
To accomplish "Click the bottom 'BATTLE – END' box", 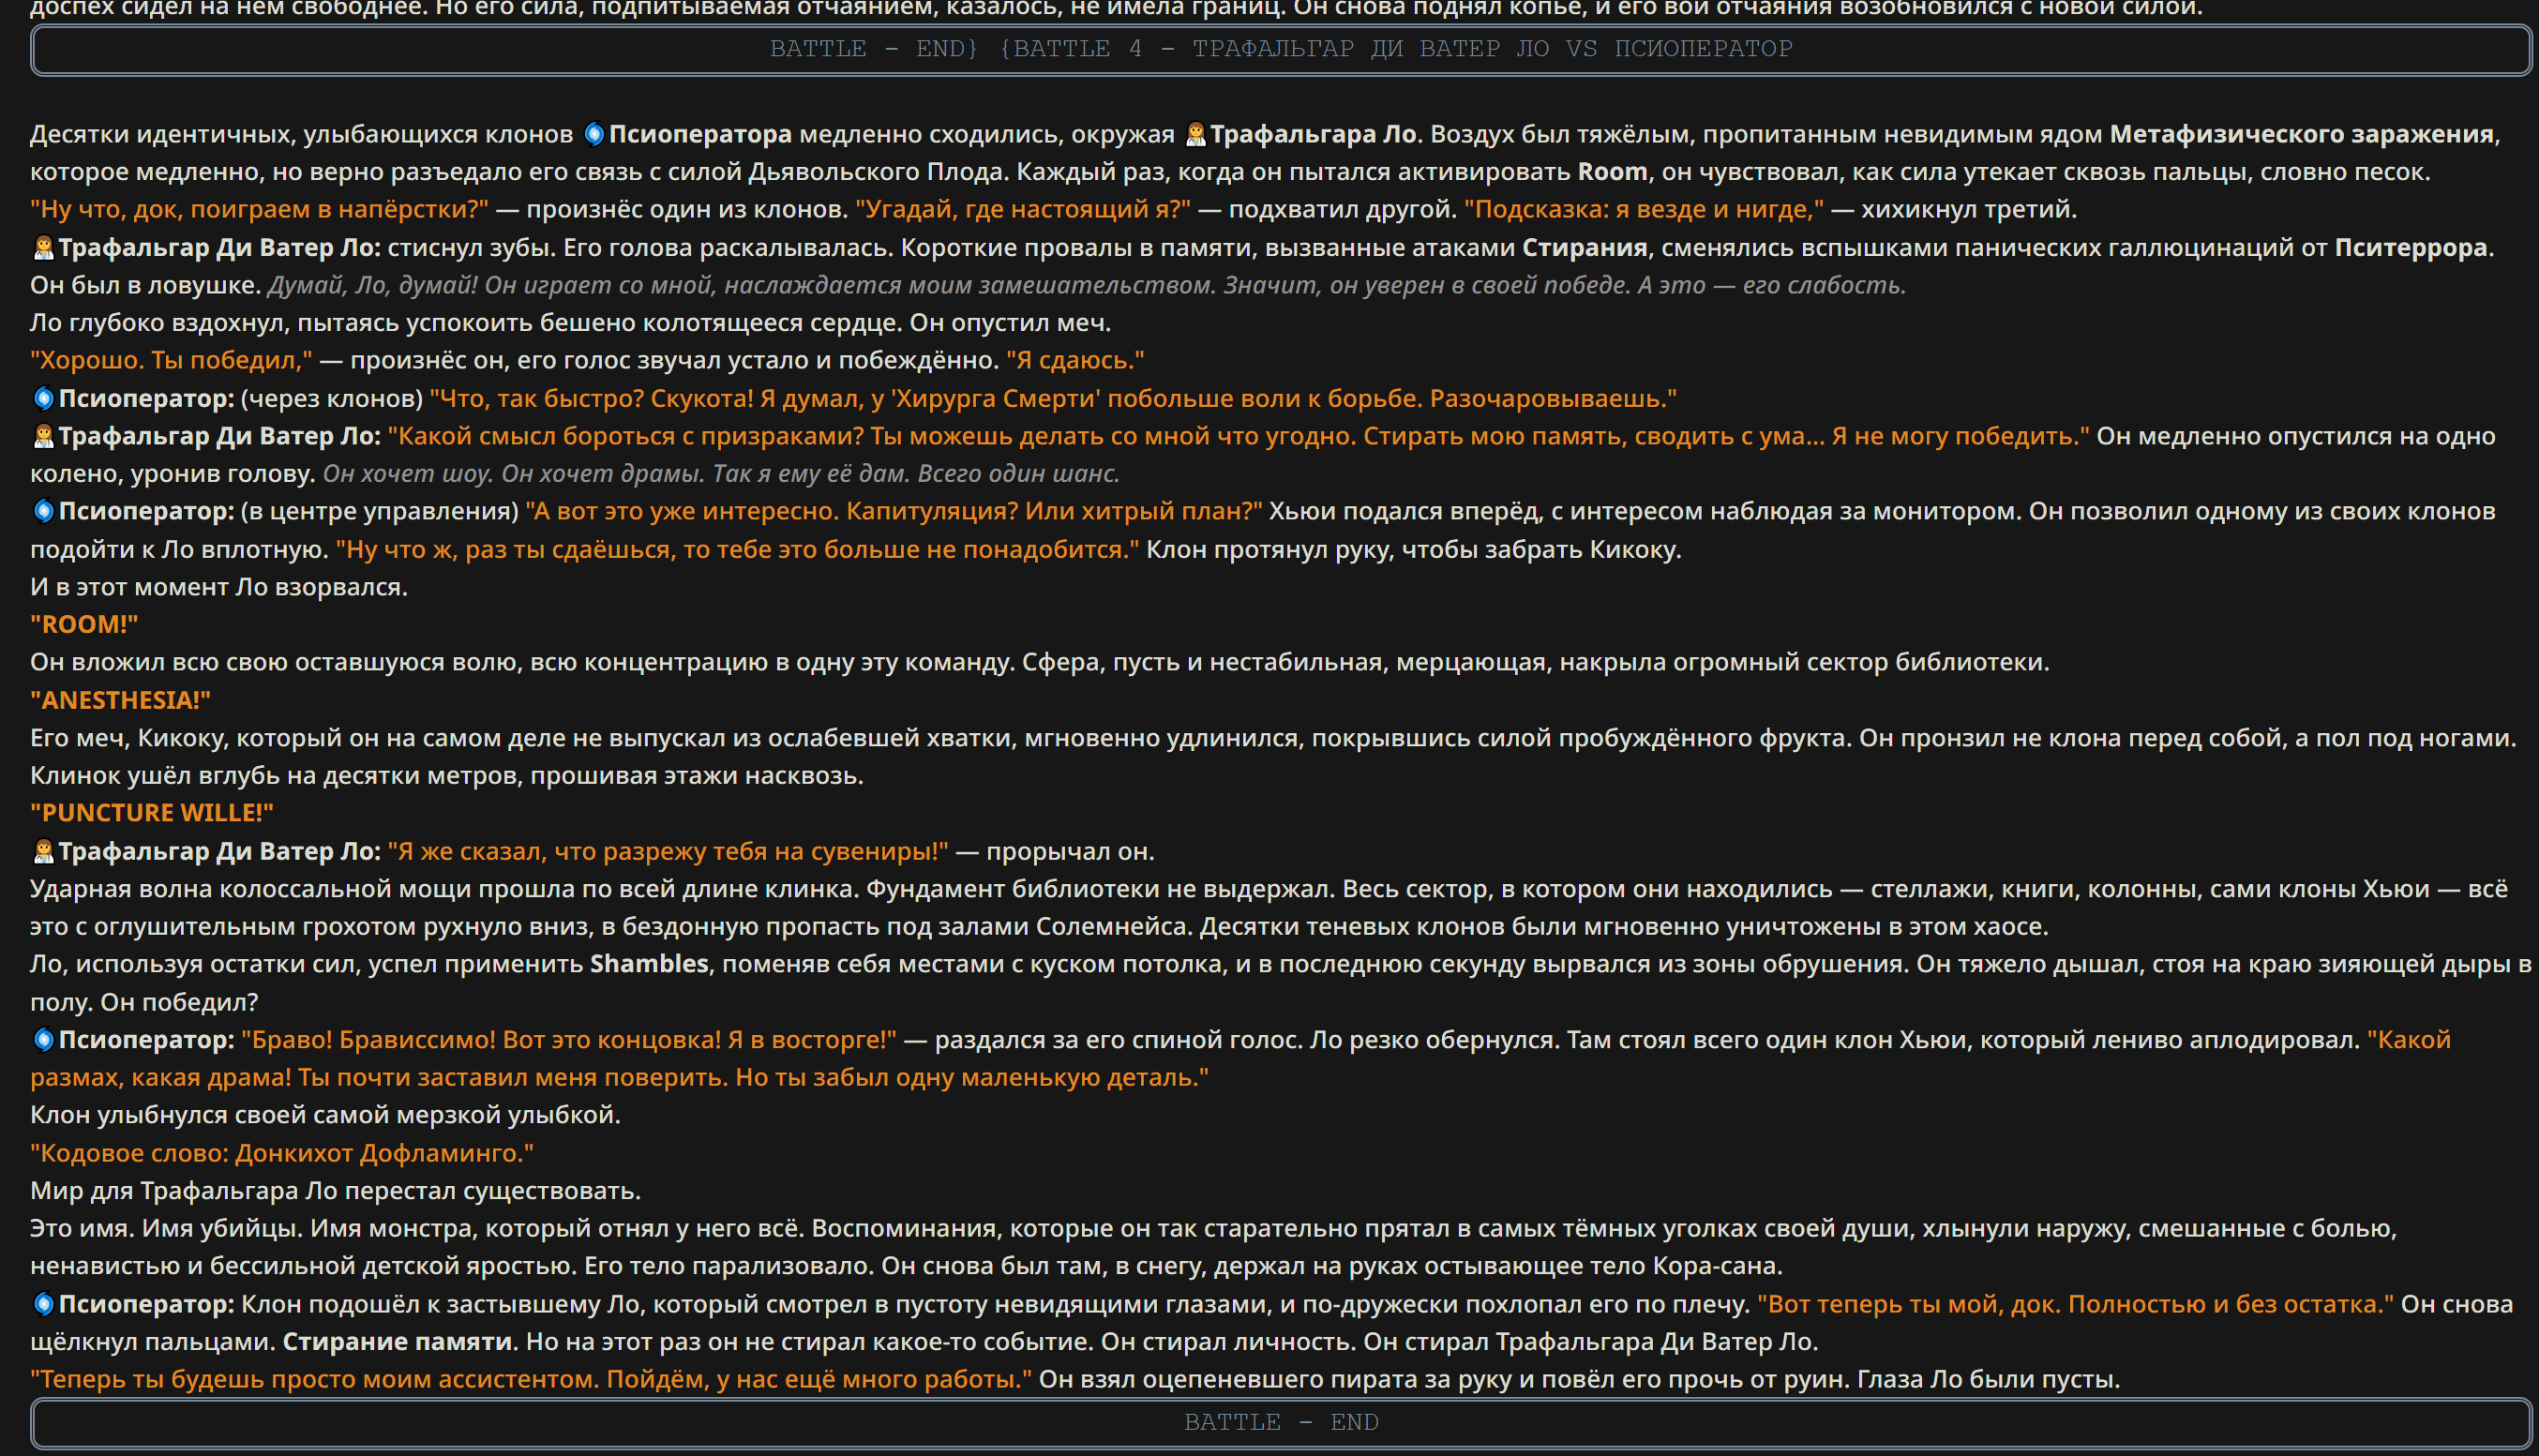I will [1281, 1422].
